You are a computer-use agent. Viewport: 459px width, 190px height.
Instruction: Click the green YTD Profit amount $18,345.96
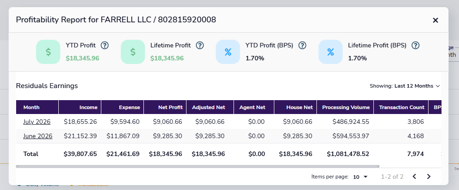(82, 59)
